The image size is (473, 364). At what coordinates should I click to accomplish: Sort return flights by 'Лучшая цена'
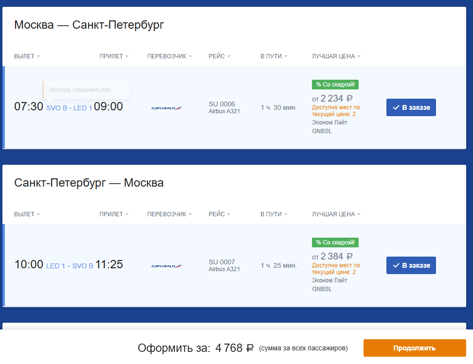click(336, 214)
